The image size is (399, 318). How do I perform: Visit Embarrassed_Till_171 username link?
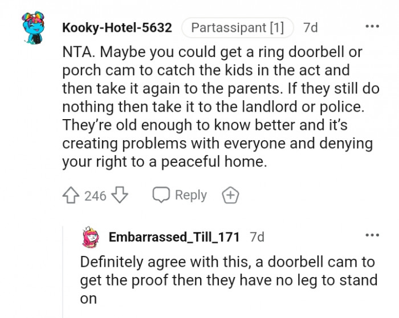tap(174, 237)
